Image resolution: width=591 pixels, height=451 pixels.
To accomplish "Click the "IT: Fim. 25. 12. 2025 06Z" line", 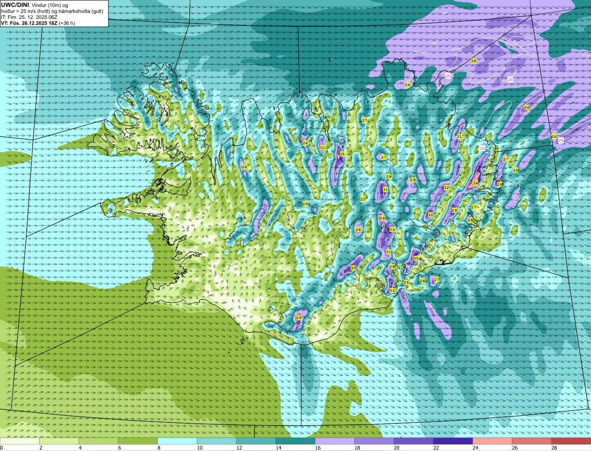I will click(29, 17).
